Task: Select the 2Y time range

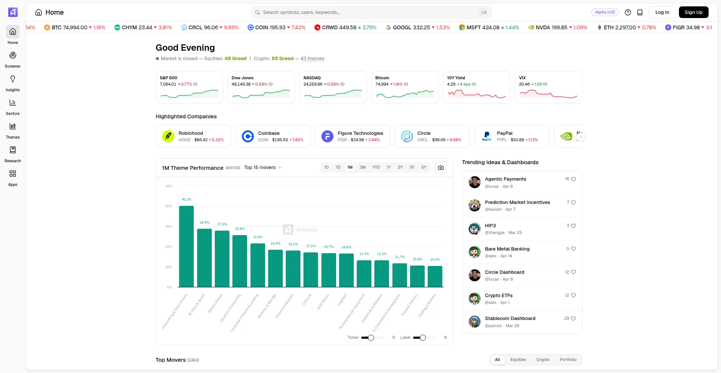Action: pyautogui.click(x=400, y=168)
